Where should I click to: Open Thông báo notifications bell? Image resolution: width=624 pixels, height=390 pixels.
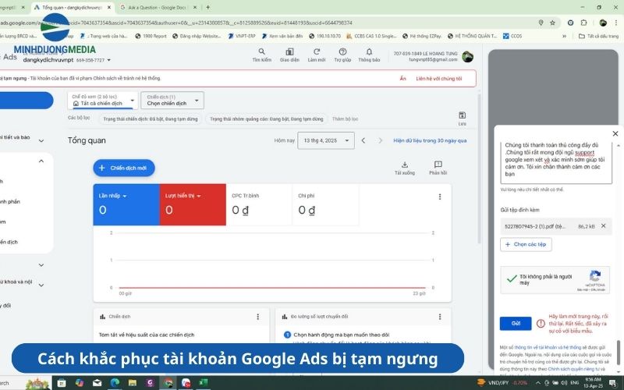(369, 51)
